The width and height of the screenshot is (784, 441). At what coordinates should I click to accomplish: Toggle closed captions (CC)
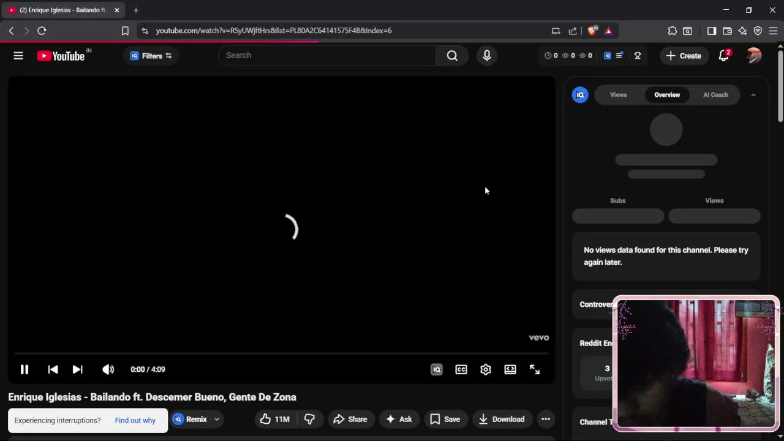461,369
